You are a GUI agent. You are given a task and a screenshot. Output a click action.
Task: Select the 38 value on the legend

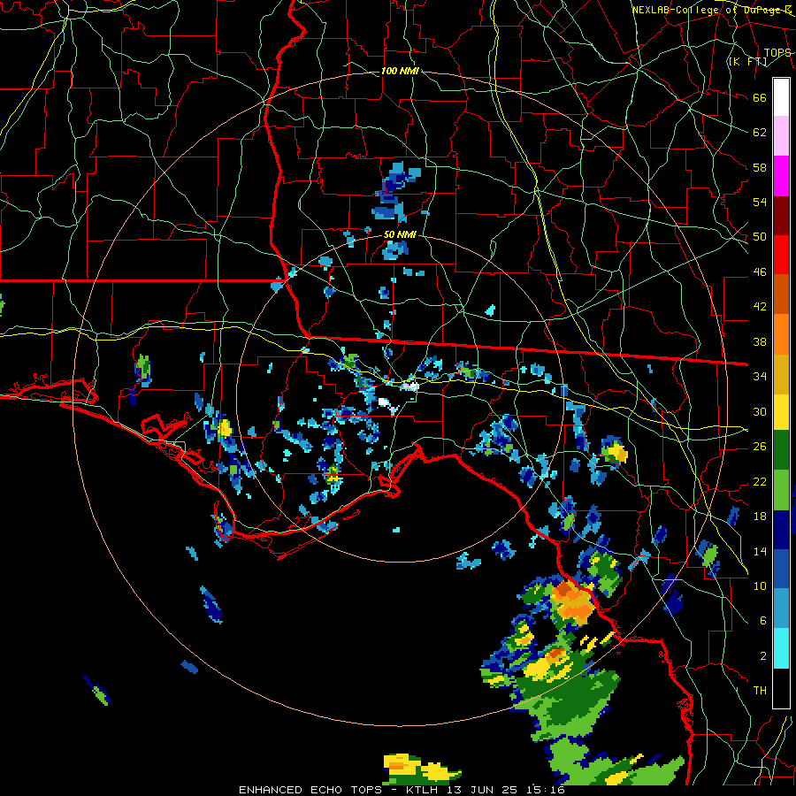tap(760, 341)
